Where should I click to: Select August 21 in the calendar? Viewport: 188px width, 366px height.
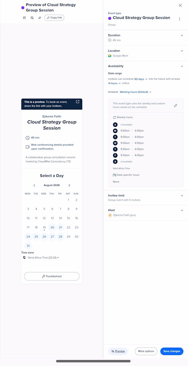click(60, 227)
